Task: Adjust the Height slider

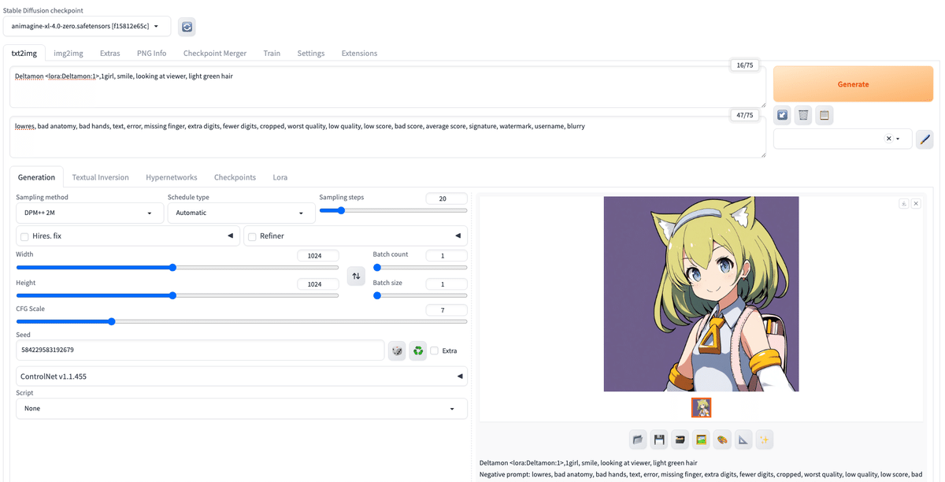Action: coord(177,295)
